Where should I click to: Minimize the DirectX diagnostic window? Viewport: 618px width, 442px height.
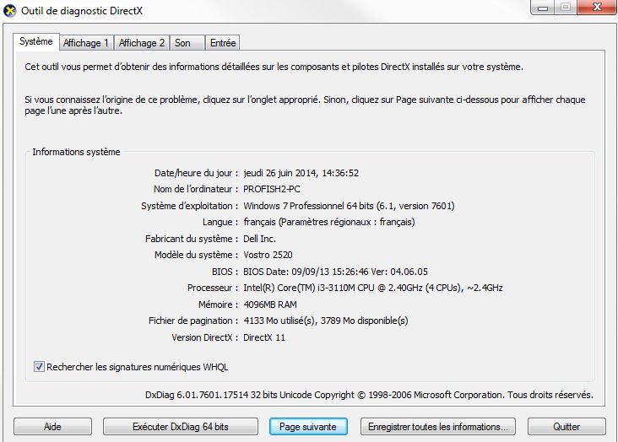[543, 7]
